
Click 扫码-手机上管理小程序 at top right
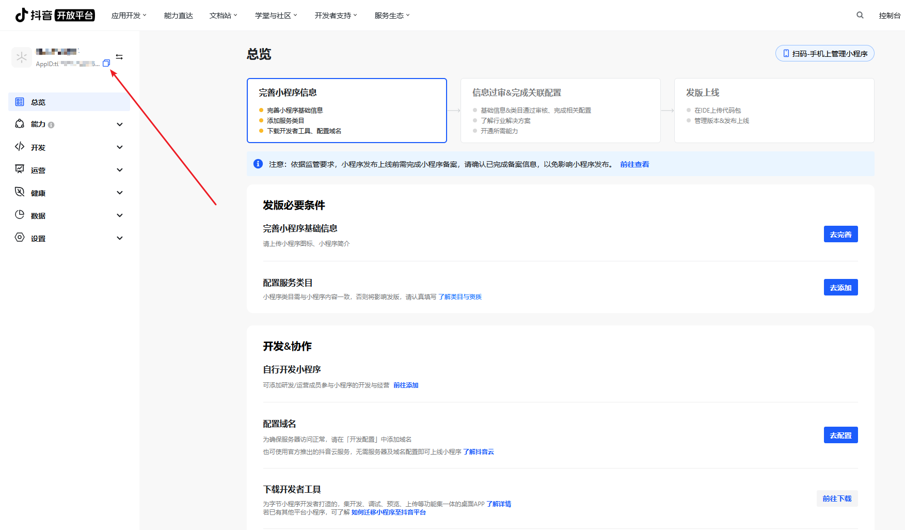pos(824,53)
